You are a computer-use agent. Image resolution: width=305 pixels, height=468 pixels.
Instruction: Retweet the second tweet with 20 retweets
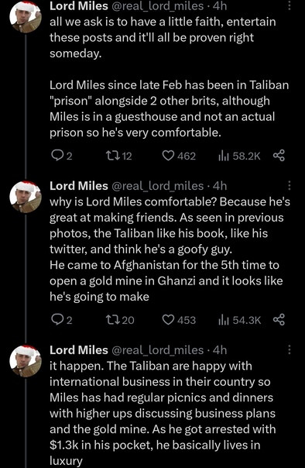pyautogui.click(x=120, y=320)
